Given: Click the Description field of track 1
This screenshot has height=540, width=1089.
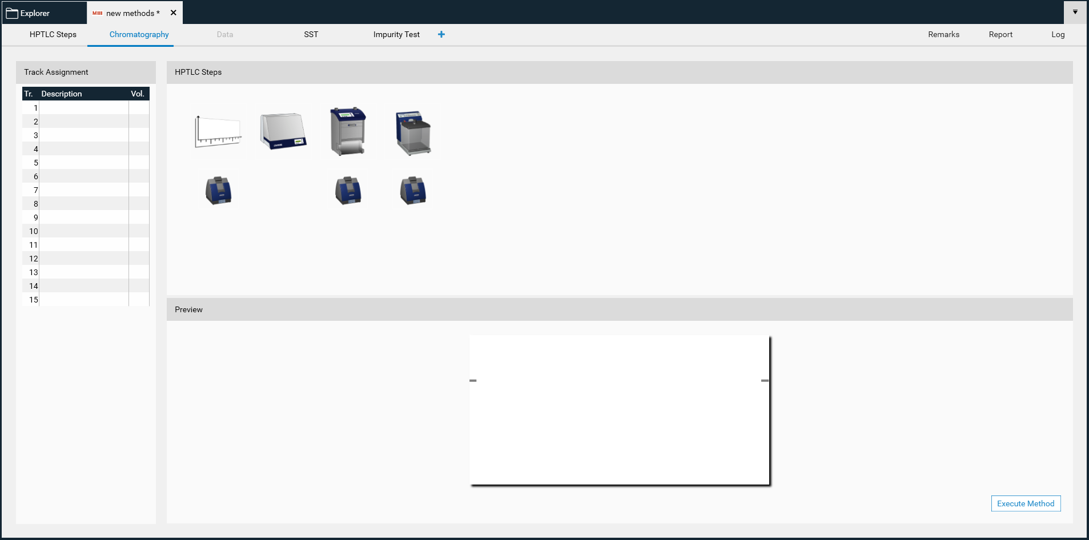Looking at the screenshot, I should point(83,107).
